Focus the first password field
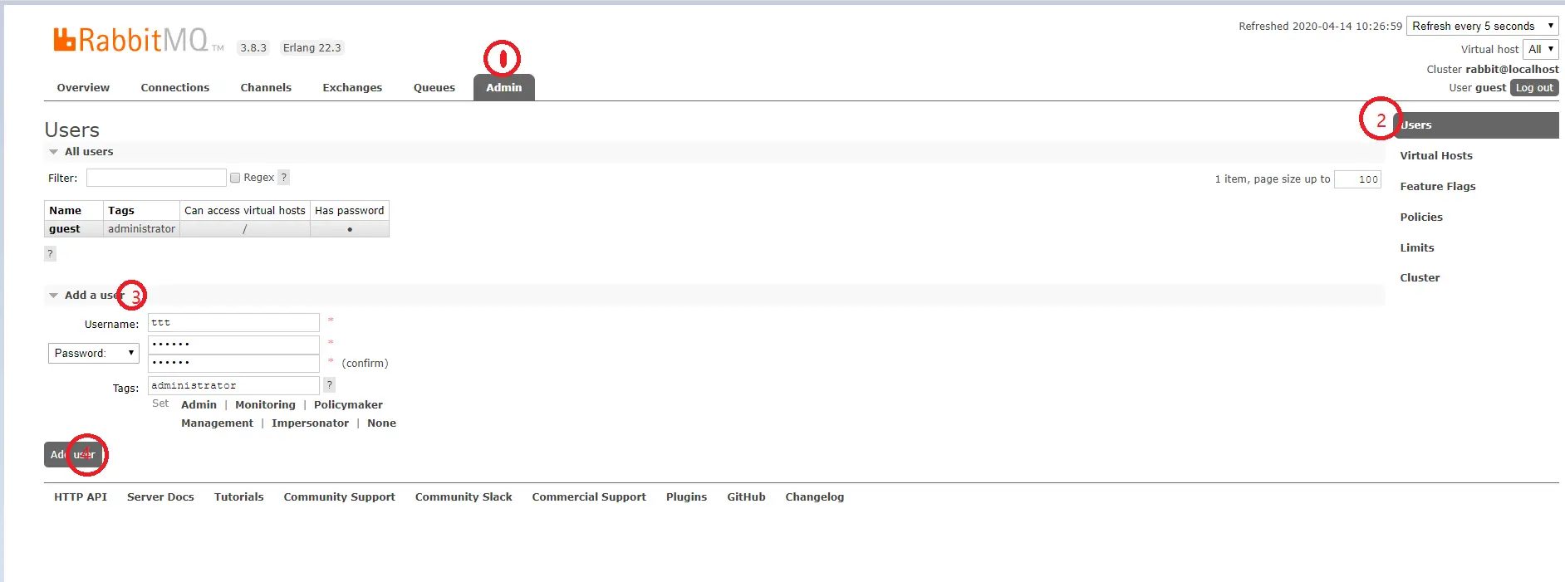This screenshot has height=582, width=1565. (233, 344)
